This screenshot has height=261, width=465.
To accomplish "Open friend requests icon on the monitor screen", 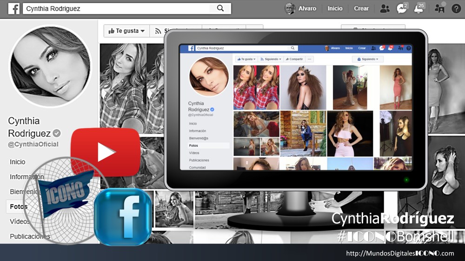I will 373,48.
